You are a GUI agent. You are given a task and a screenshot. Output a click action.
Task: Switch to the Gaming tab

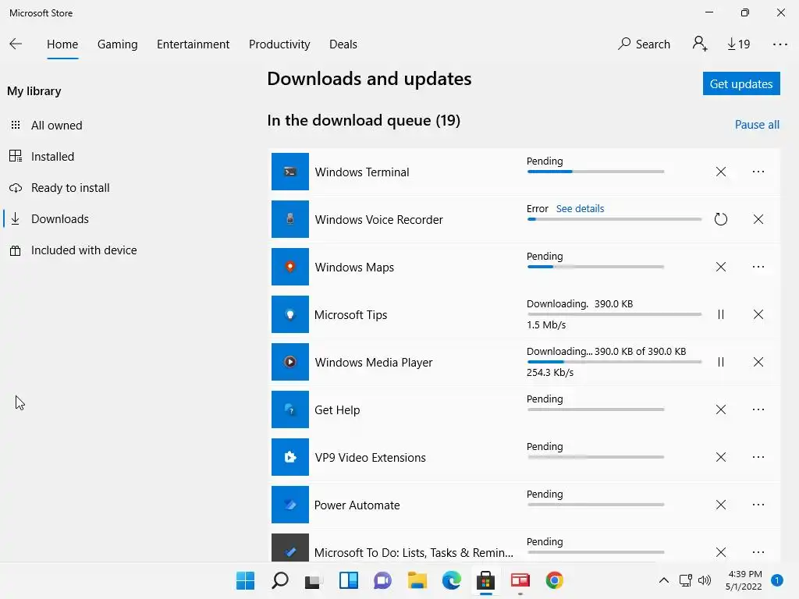[117, 44]
